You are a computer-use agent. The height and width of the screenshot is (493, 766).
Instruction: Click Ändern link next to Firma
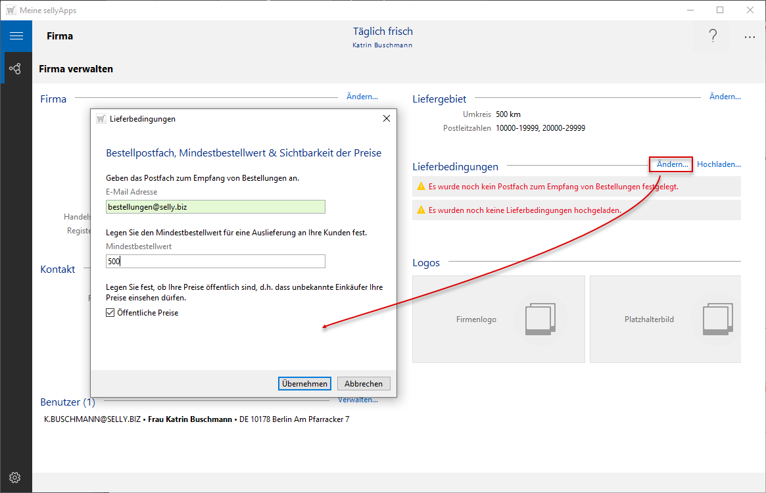pyautogui.click(x=362, y=97)
